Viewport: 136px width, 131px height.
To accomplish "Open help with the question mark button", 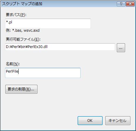I will pyautogui.click(x=121, y=4).
